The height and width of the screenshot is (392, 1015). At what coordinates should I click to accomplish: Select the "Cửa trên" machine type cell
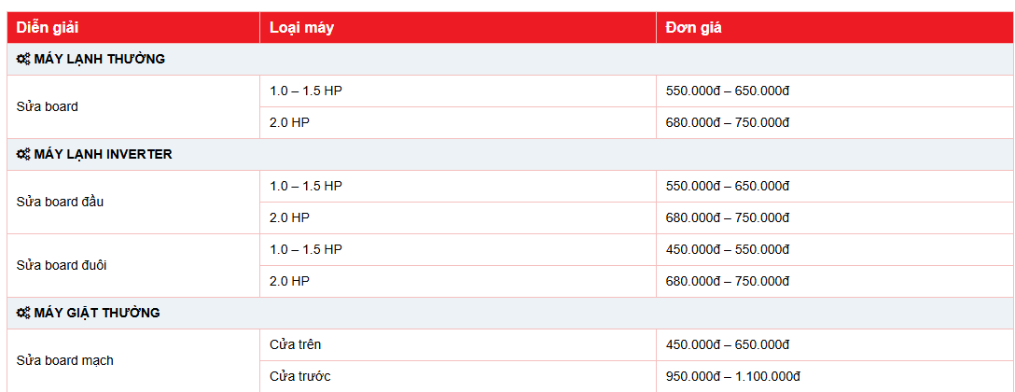coord(295,344)
